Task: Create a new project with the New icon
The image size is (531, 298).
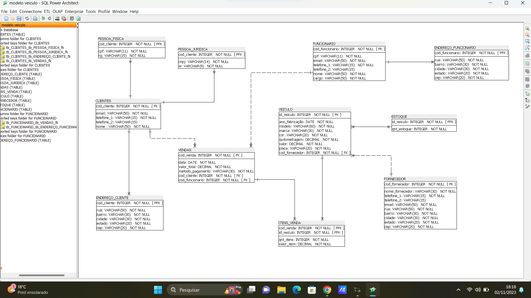Action: [6, 18]
